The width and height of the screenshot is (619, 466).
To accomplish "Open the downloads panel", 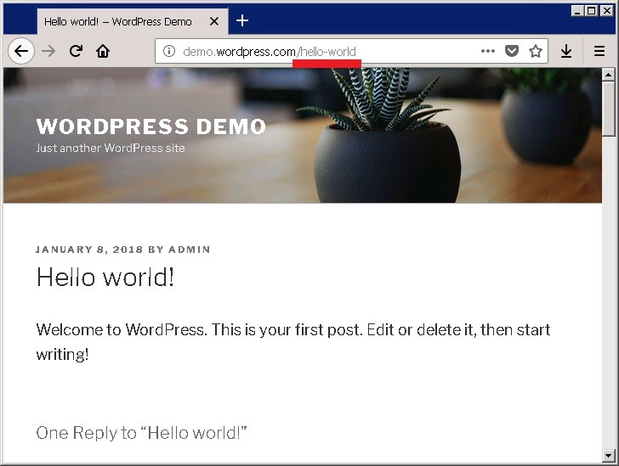I will [x=566, y=51].
